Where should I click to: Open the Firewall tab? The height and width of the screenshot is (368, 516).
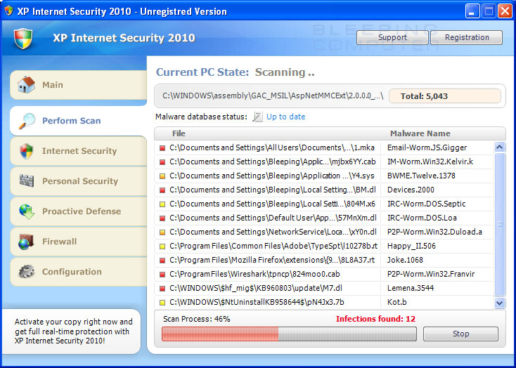[78, 242]
